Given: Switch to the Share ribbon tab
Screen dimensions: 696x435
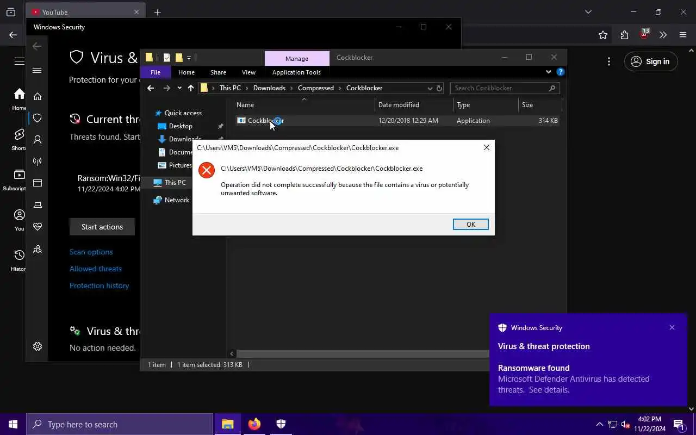Looking at the screenshot, I should tap(218, 72).
